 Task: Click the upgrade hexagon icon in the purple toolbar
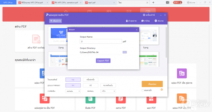click(156, 21)
